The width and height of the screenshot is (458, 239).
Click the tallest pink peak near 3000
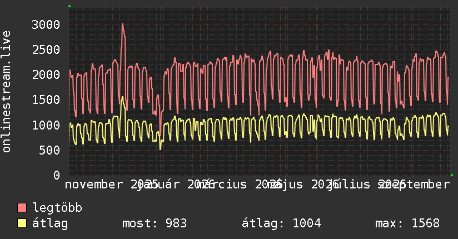point(122,24)
